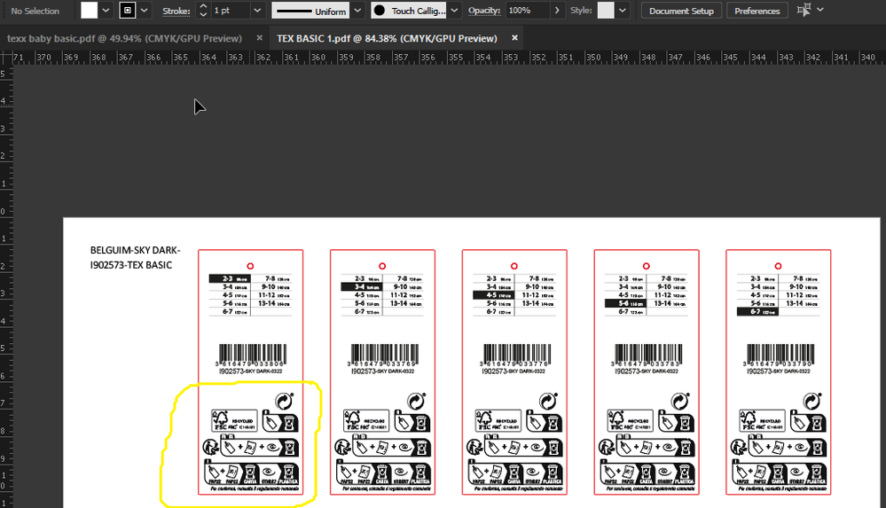Click the tidyman disposal icon on second label
886x508 pixels.
point(341,447)
